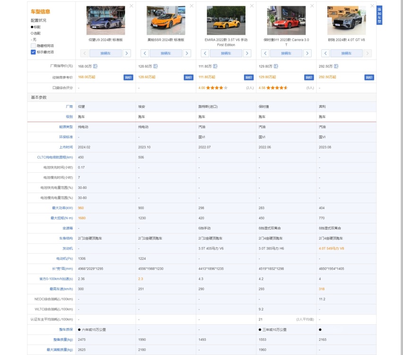Click the 整备质量(kg) row label link
Image resolution: width=403 pixels, height=355 pixels.
pos(63,339)
